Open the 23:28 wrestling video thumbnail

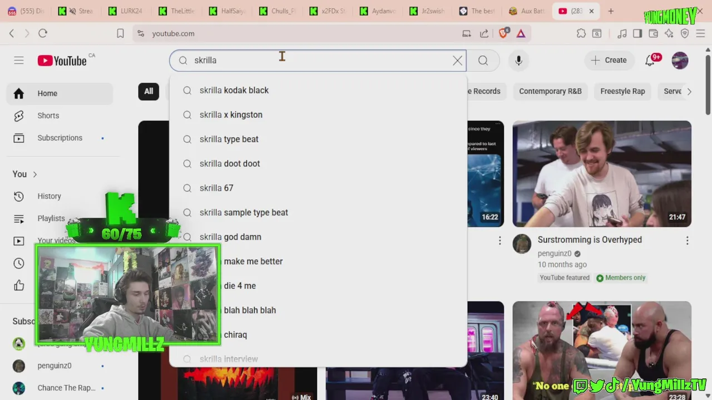[x=602, y=351]
